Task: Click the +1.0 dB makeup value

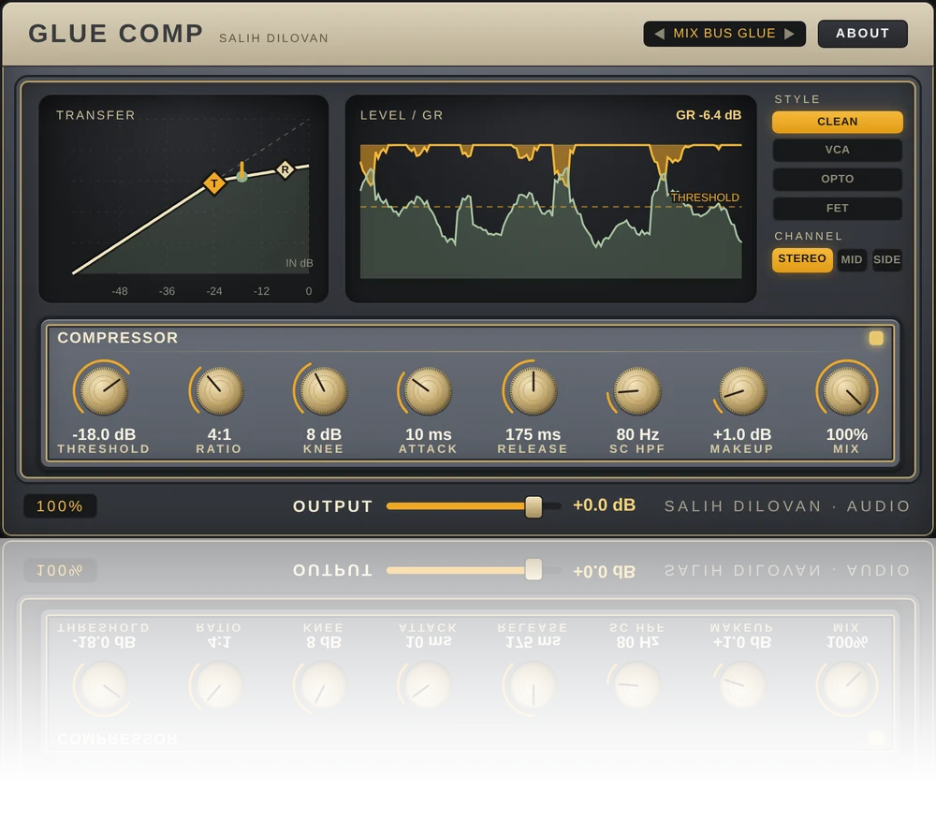Action: [x=742, y=434]
